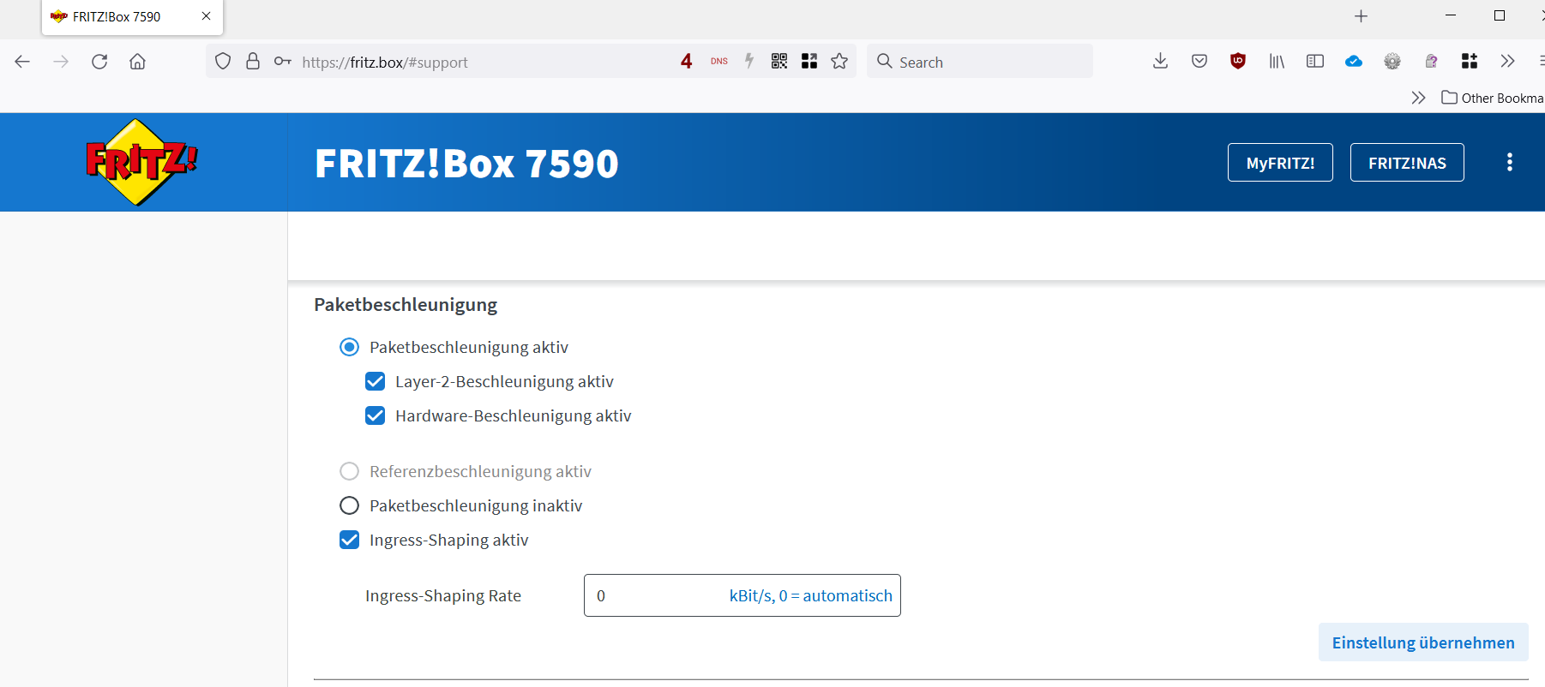The image size is (1545, 687).
Task: Open MyFRITZ! page
Action: tap(1280, 163)
